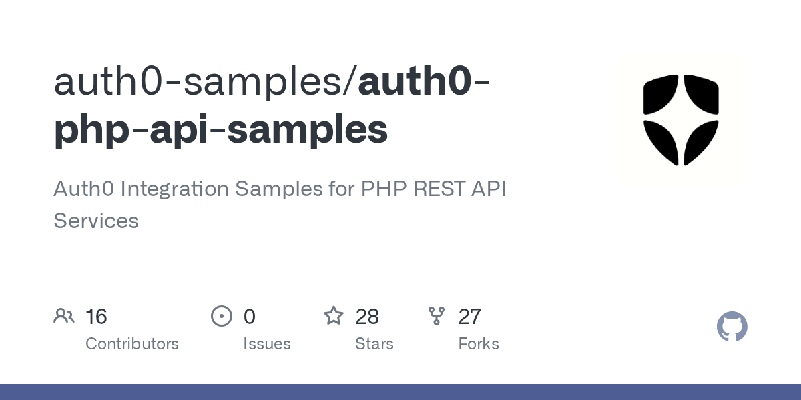Click the language color bar at bottom
The height and width of the screenshot is (400, 801).
pyautogui.click(x=400, y=392)
